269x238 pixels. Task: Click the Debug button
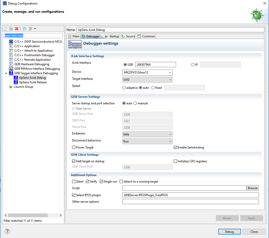coord(229,232)
